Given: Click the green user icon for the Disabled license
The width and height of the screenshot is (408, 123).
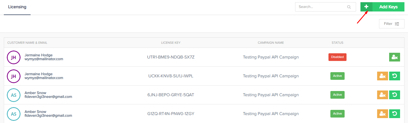Looking at the screenshot, I should coord(394,57).
